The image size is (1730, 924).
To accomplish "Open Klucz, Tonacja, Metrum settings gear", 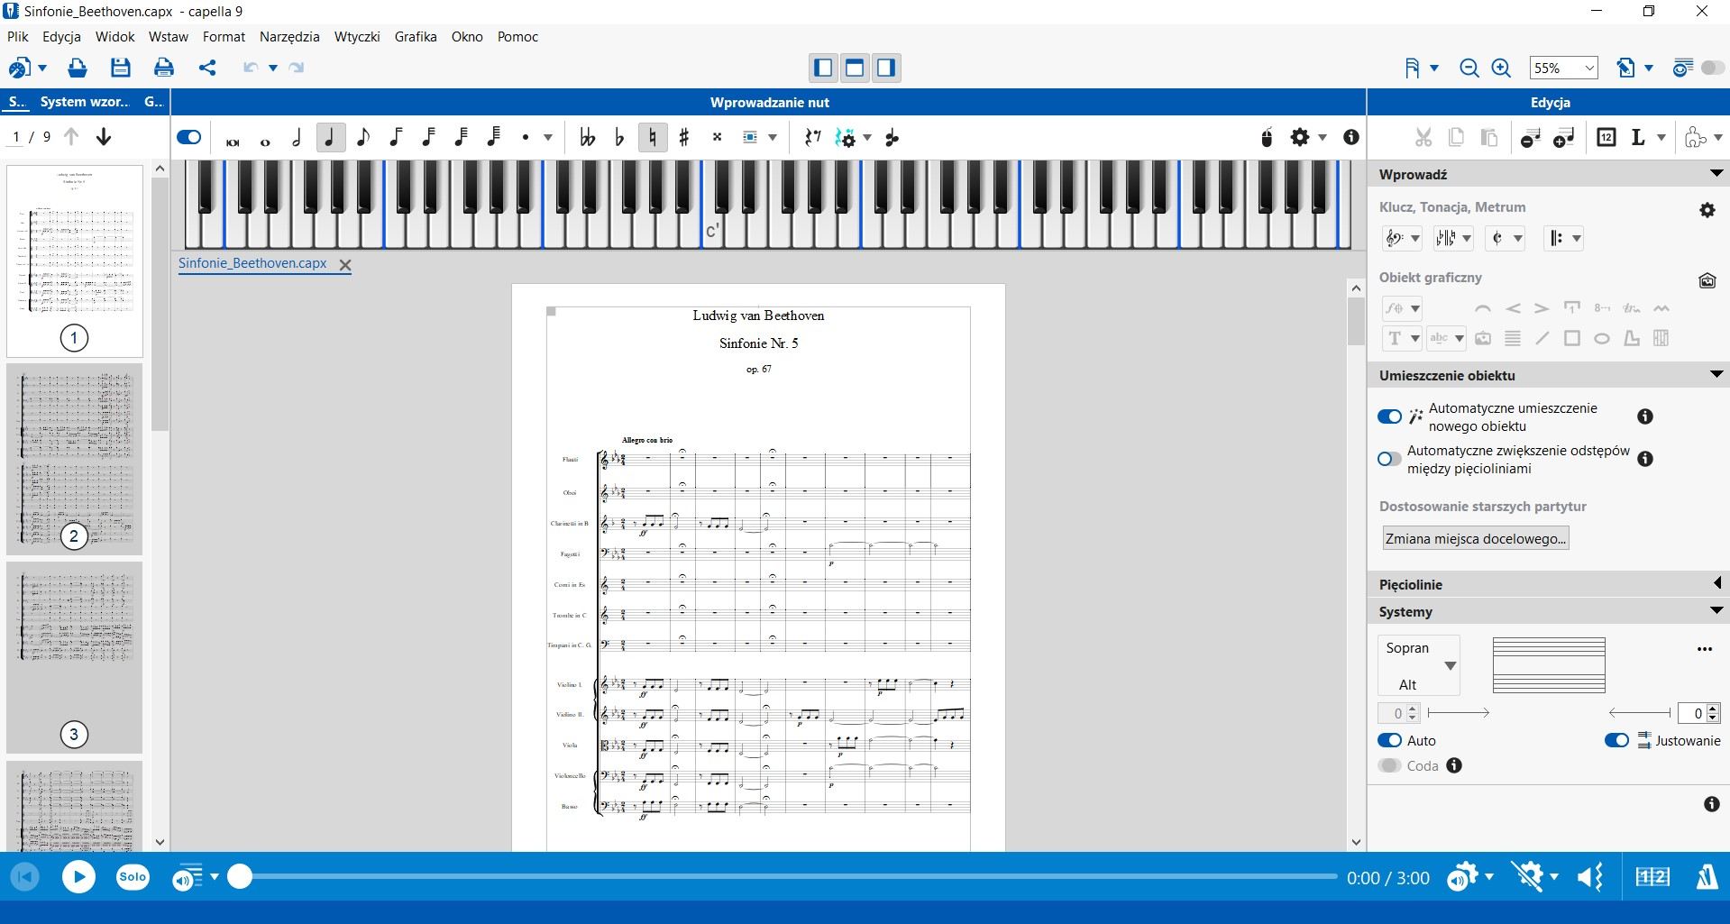I will (1707, 210).
